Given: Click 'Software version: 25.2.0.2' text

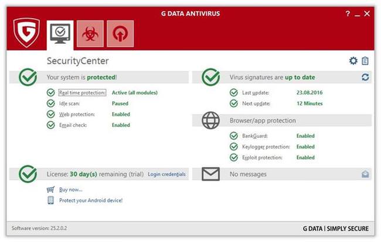Looking at the screenshot, I should 39,228.
